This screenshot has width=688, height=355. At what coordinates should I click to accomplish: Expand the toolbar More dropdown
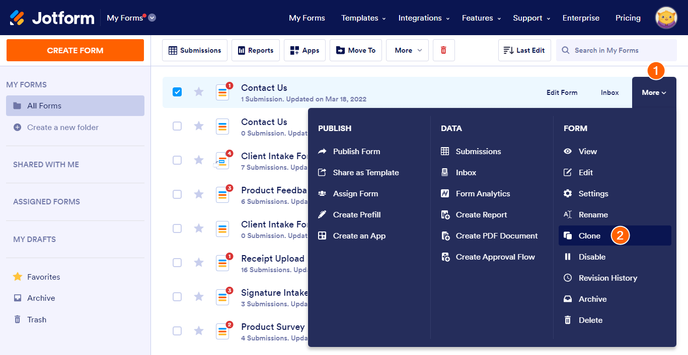[407, 50]
